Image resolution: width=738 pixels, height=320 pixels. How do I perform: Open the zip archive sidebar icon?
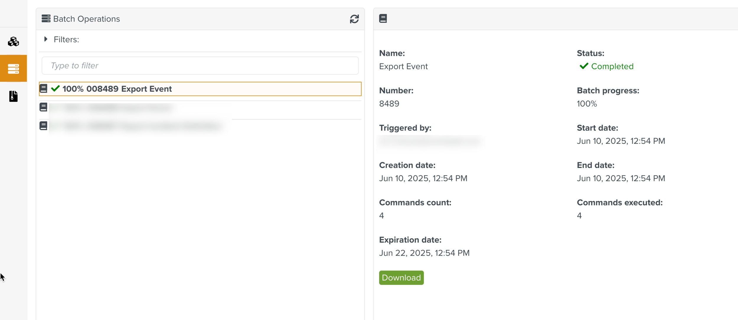(x=13, y=96)
